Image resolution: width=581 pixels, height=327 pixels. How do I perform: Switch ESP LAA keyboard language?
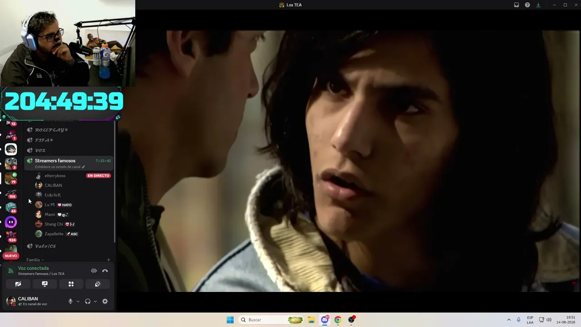[530, 320]
